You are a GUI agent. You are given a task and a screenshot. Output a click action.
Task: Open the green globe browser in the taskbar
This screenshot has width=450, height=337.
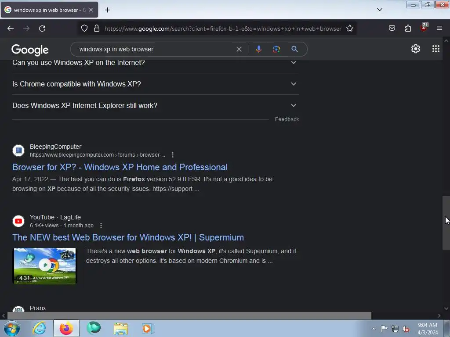coord(94,328)
